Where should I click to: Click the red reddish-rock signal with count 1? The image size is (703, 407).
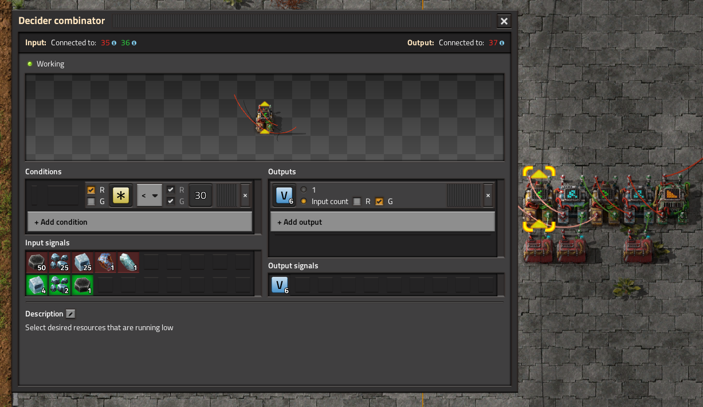click(x=105, y=263)
